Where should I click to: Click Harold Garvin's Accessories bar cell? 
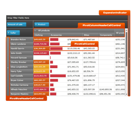coord(66,49)
